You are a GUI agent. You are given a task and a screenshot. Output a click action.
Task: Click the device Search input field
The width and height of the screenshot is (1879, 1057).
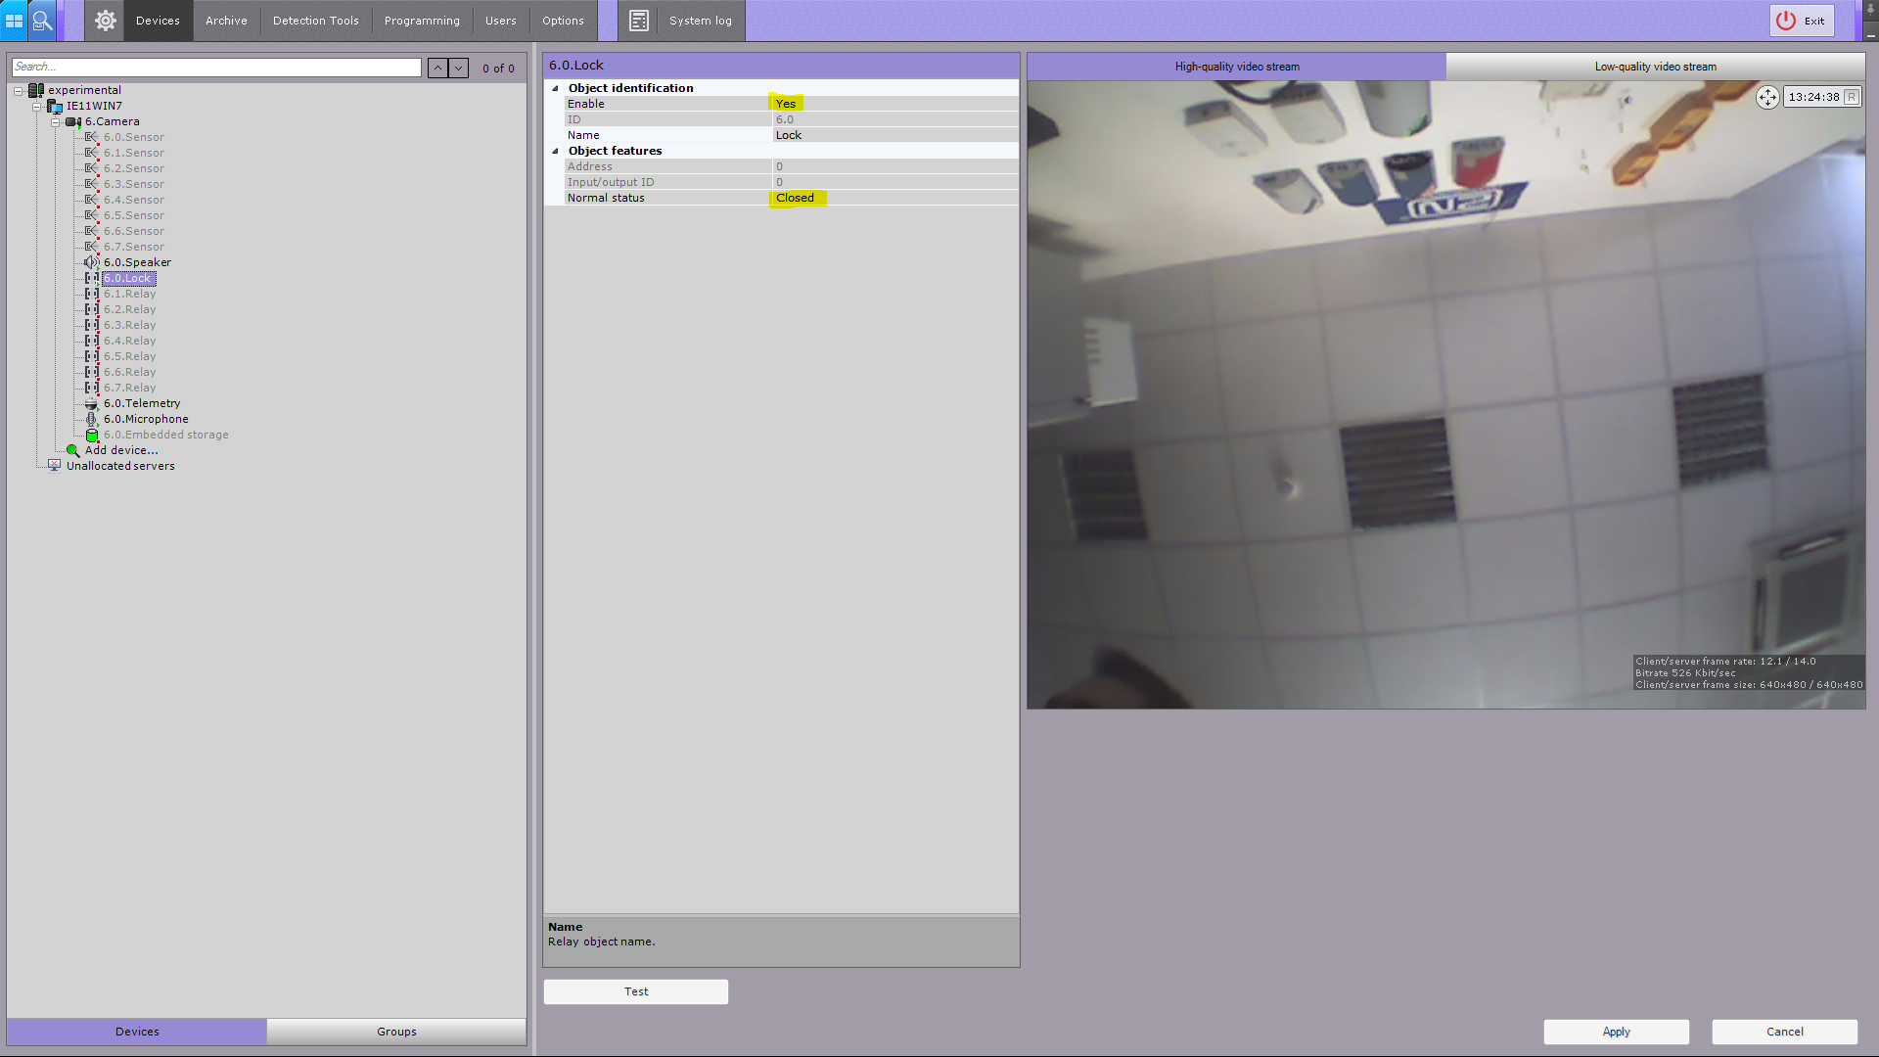pos(215,67)
